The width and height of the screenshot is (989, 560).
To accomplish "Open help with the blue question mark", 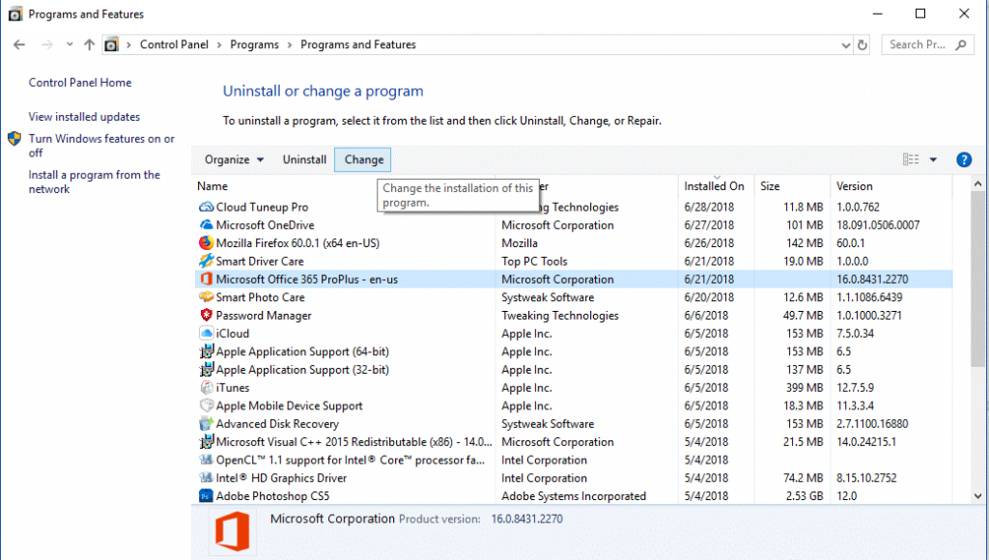I will click(x=964, y=159).
